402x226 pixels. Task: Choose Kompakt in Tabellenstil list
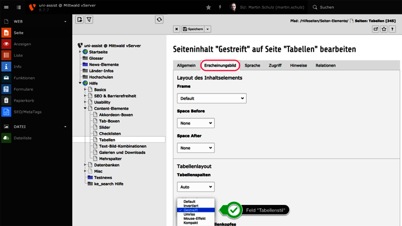click(x=195, y=222)
